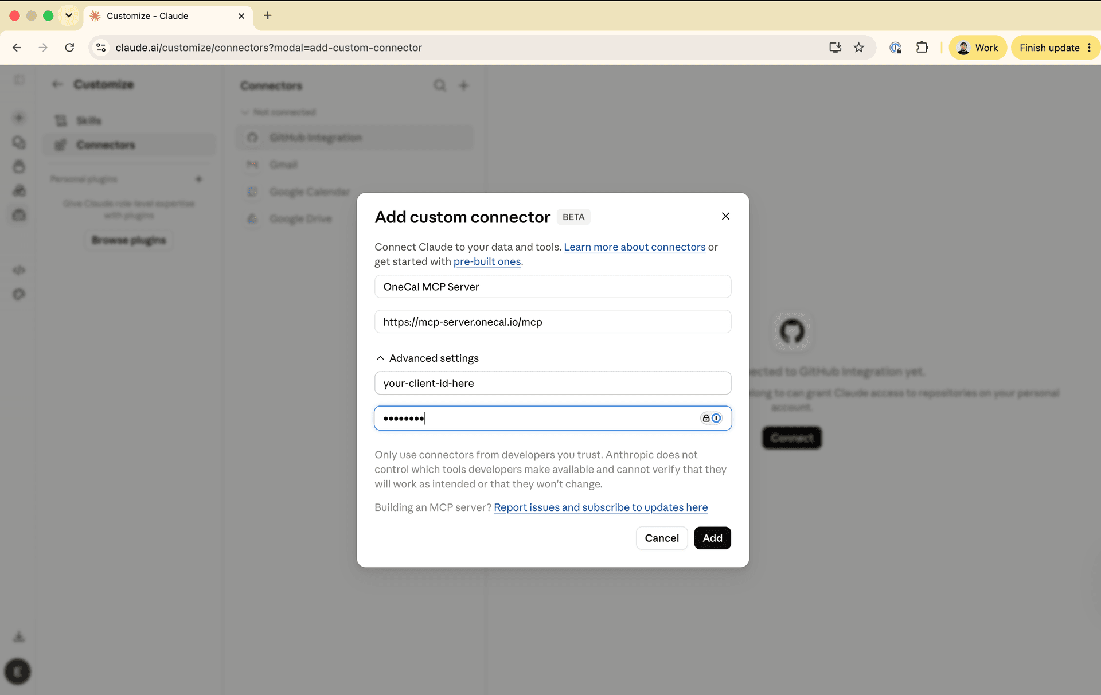Search connectors with magnifier icon
Image resolution: width=1101 pixels, height=695 pixels.
pos(440,85)
